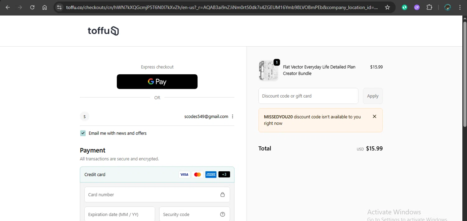Click the product thumbnail image
This screenshot has height=221, width=467.
pos(268,71)
